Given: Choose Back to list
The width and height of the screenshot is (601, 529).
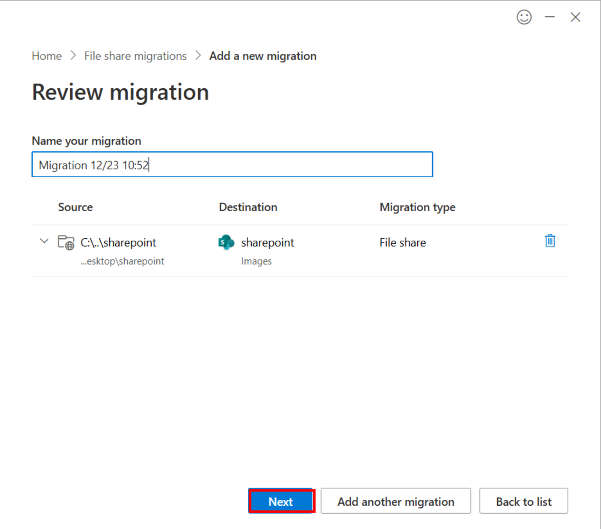Looking at the screenshot, I should coord(524,501).
